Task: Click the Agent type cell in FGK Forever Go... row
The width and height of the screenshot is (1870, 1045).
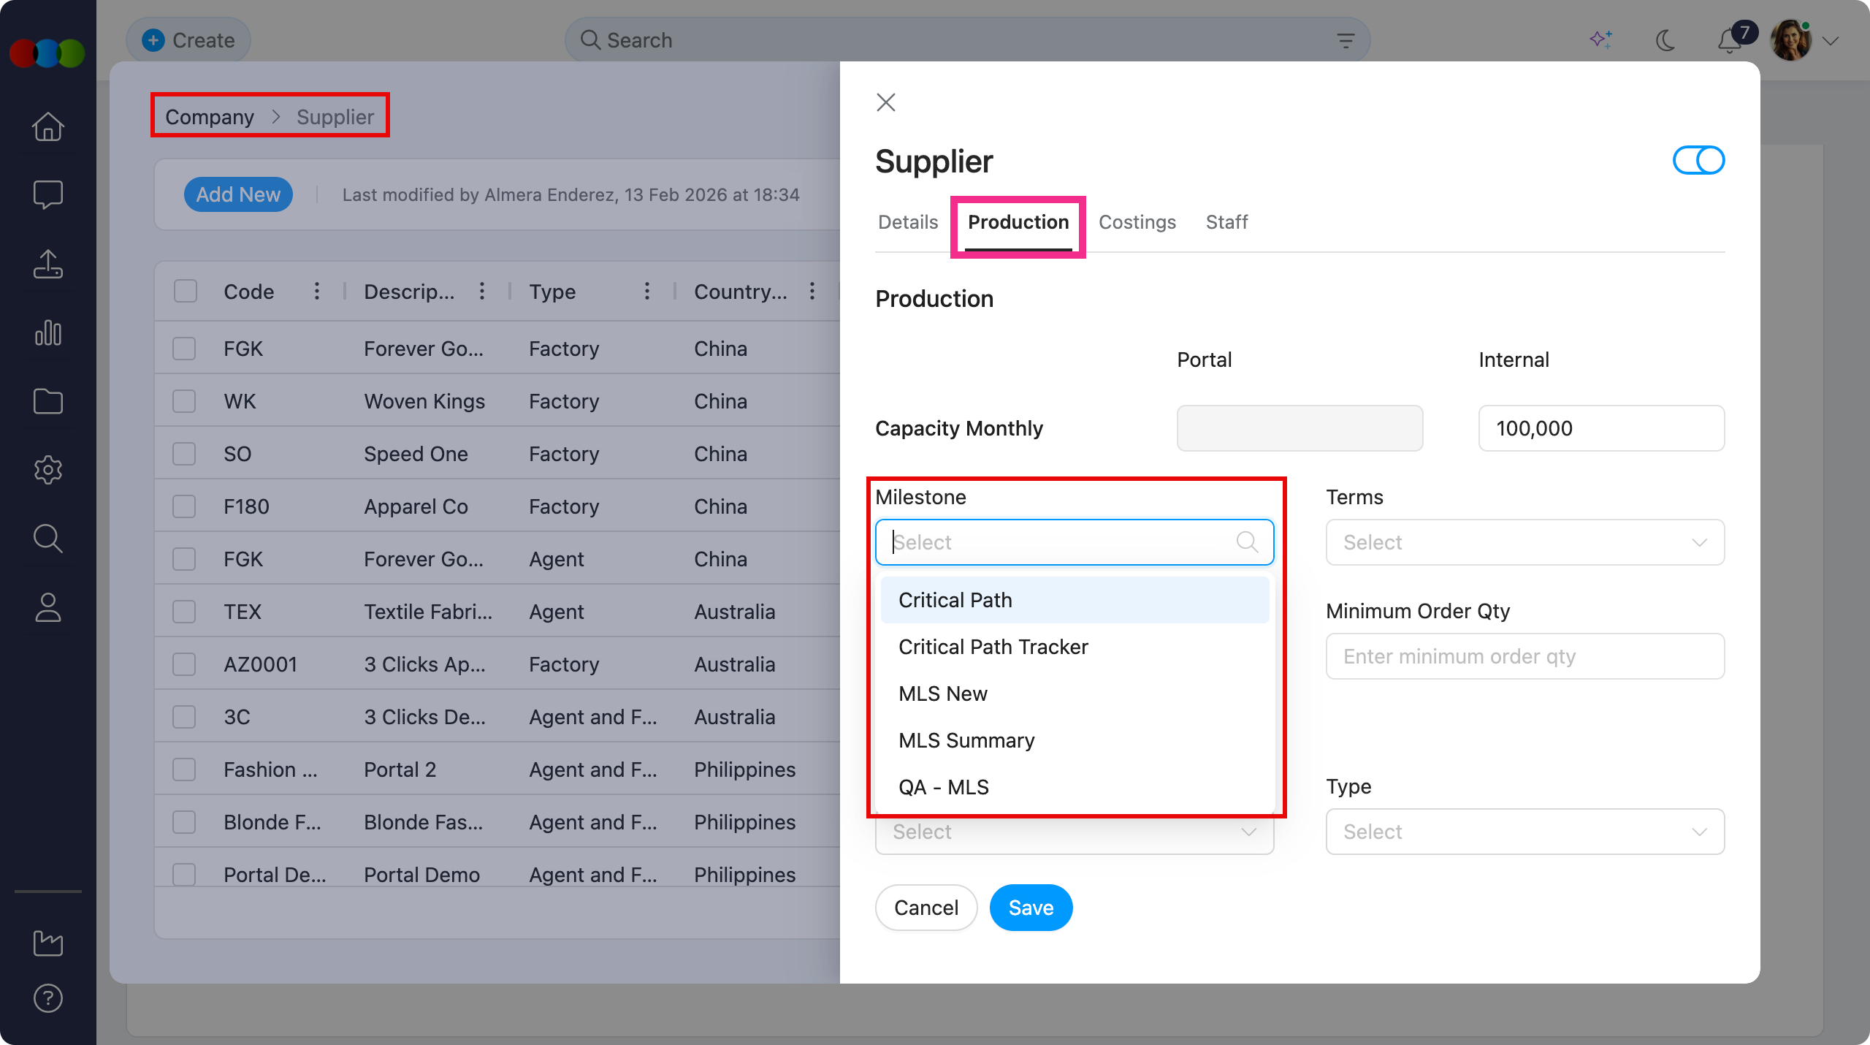Action: pos(557,559)
